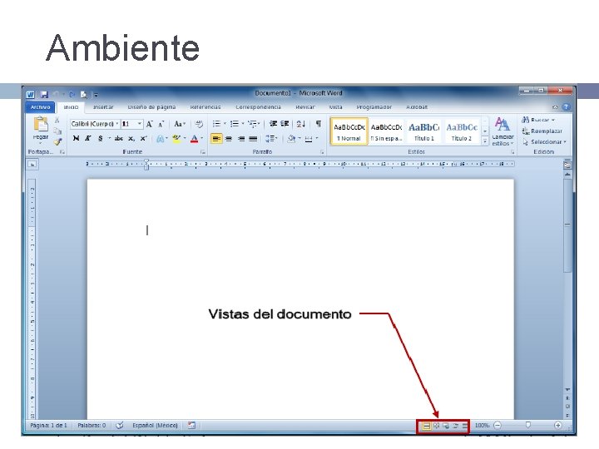
Task: Click the Undo icon in the title bar
Action: point(57,94)
